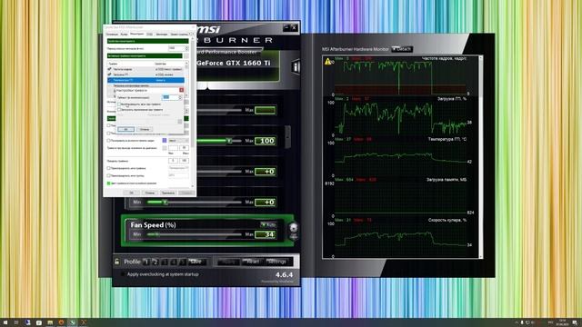The image size is (582, 327).
Task: Select Profile slot 2
Action: click(x=156, y=262)
